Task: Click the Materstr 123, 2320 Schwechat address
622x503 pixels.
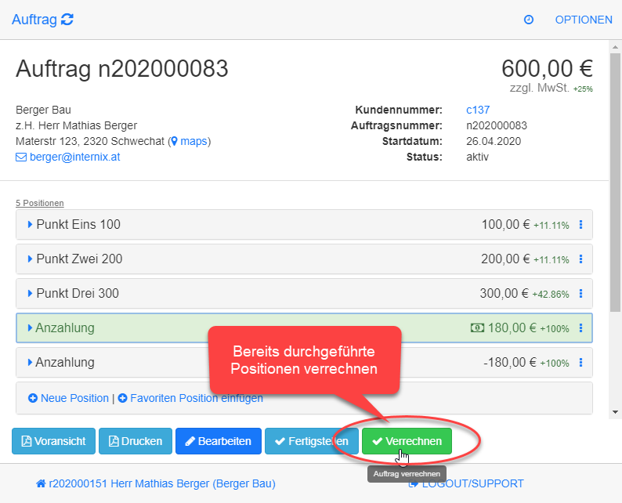Action: click(90, 141)
